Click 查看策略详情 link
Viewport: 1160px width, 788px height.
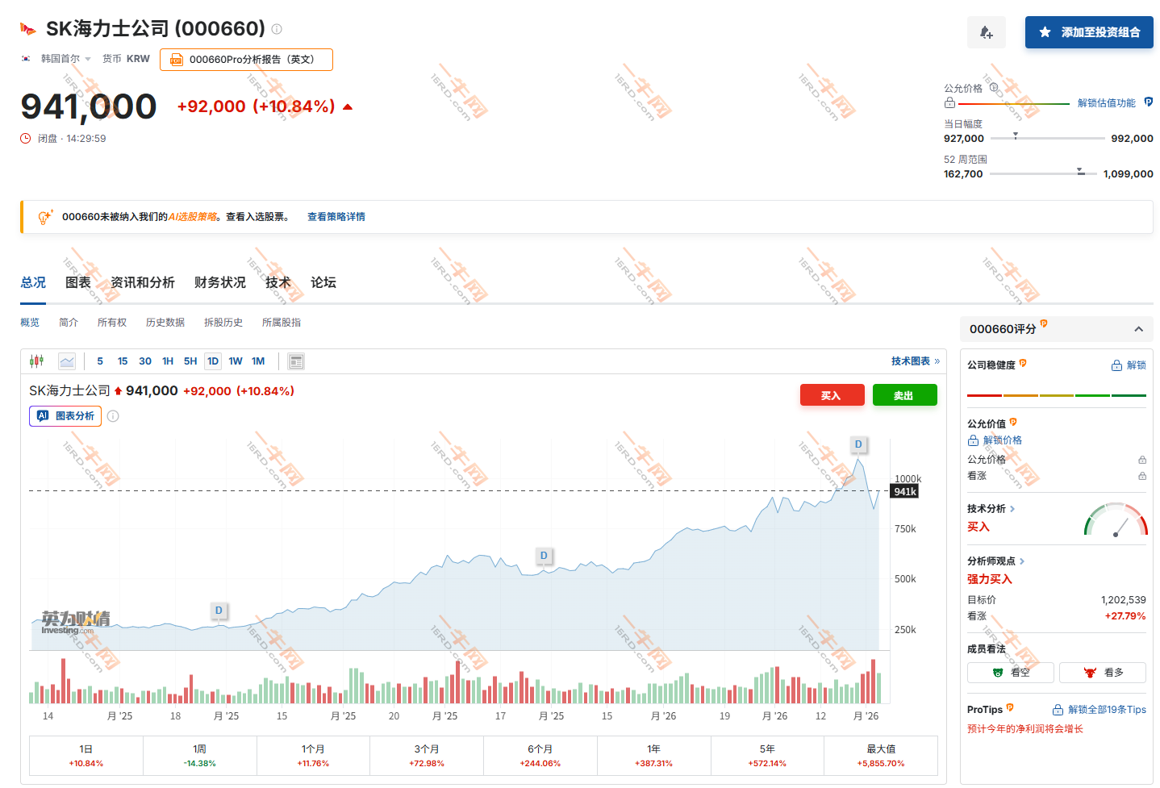[336, 217]
